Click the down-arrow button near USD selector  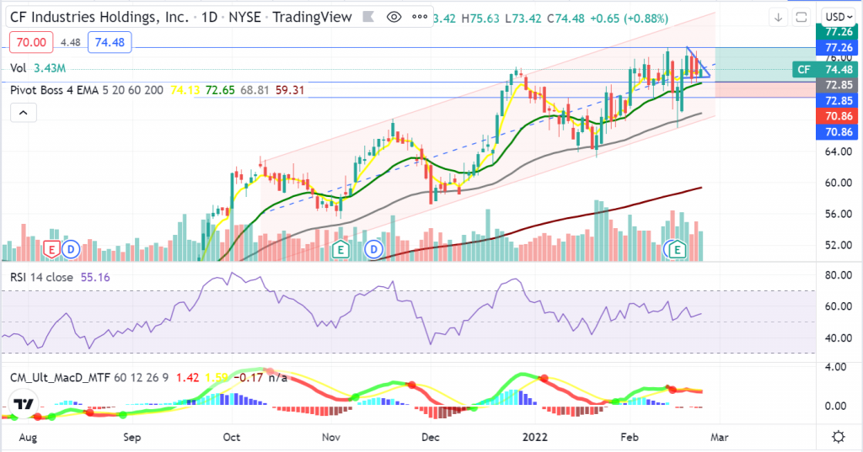pos(778,18)
